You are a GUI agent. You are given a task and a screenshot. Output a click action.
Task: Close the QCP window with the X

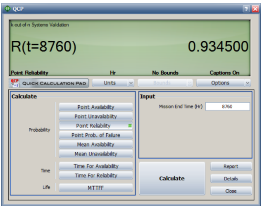click(255, 9)
